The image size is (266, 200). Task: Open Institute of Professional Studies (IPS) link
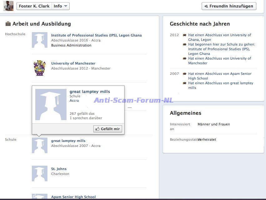(x=96, y=35)
